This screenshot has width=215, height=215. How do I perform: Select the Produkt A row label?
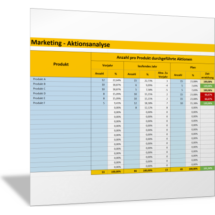coord(39,79)
